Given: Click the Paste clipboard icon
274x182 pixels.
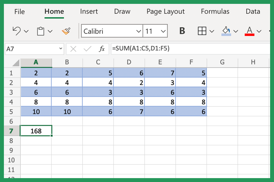Looking at the screenshot, I should tap(40, 31).
